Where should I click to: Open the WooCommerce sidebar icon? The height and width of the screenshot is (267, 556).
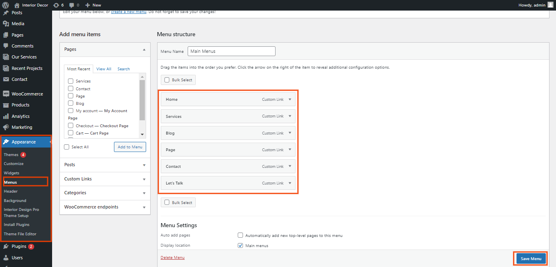click(x=6, y=94)
